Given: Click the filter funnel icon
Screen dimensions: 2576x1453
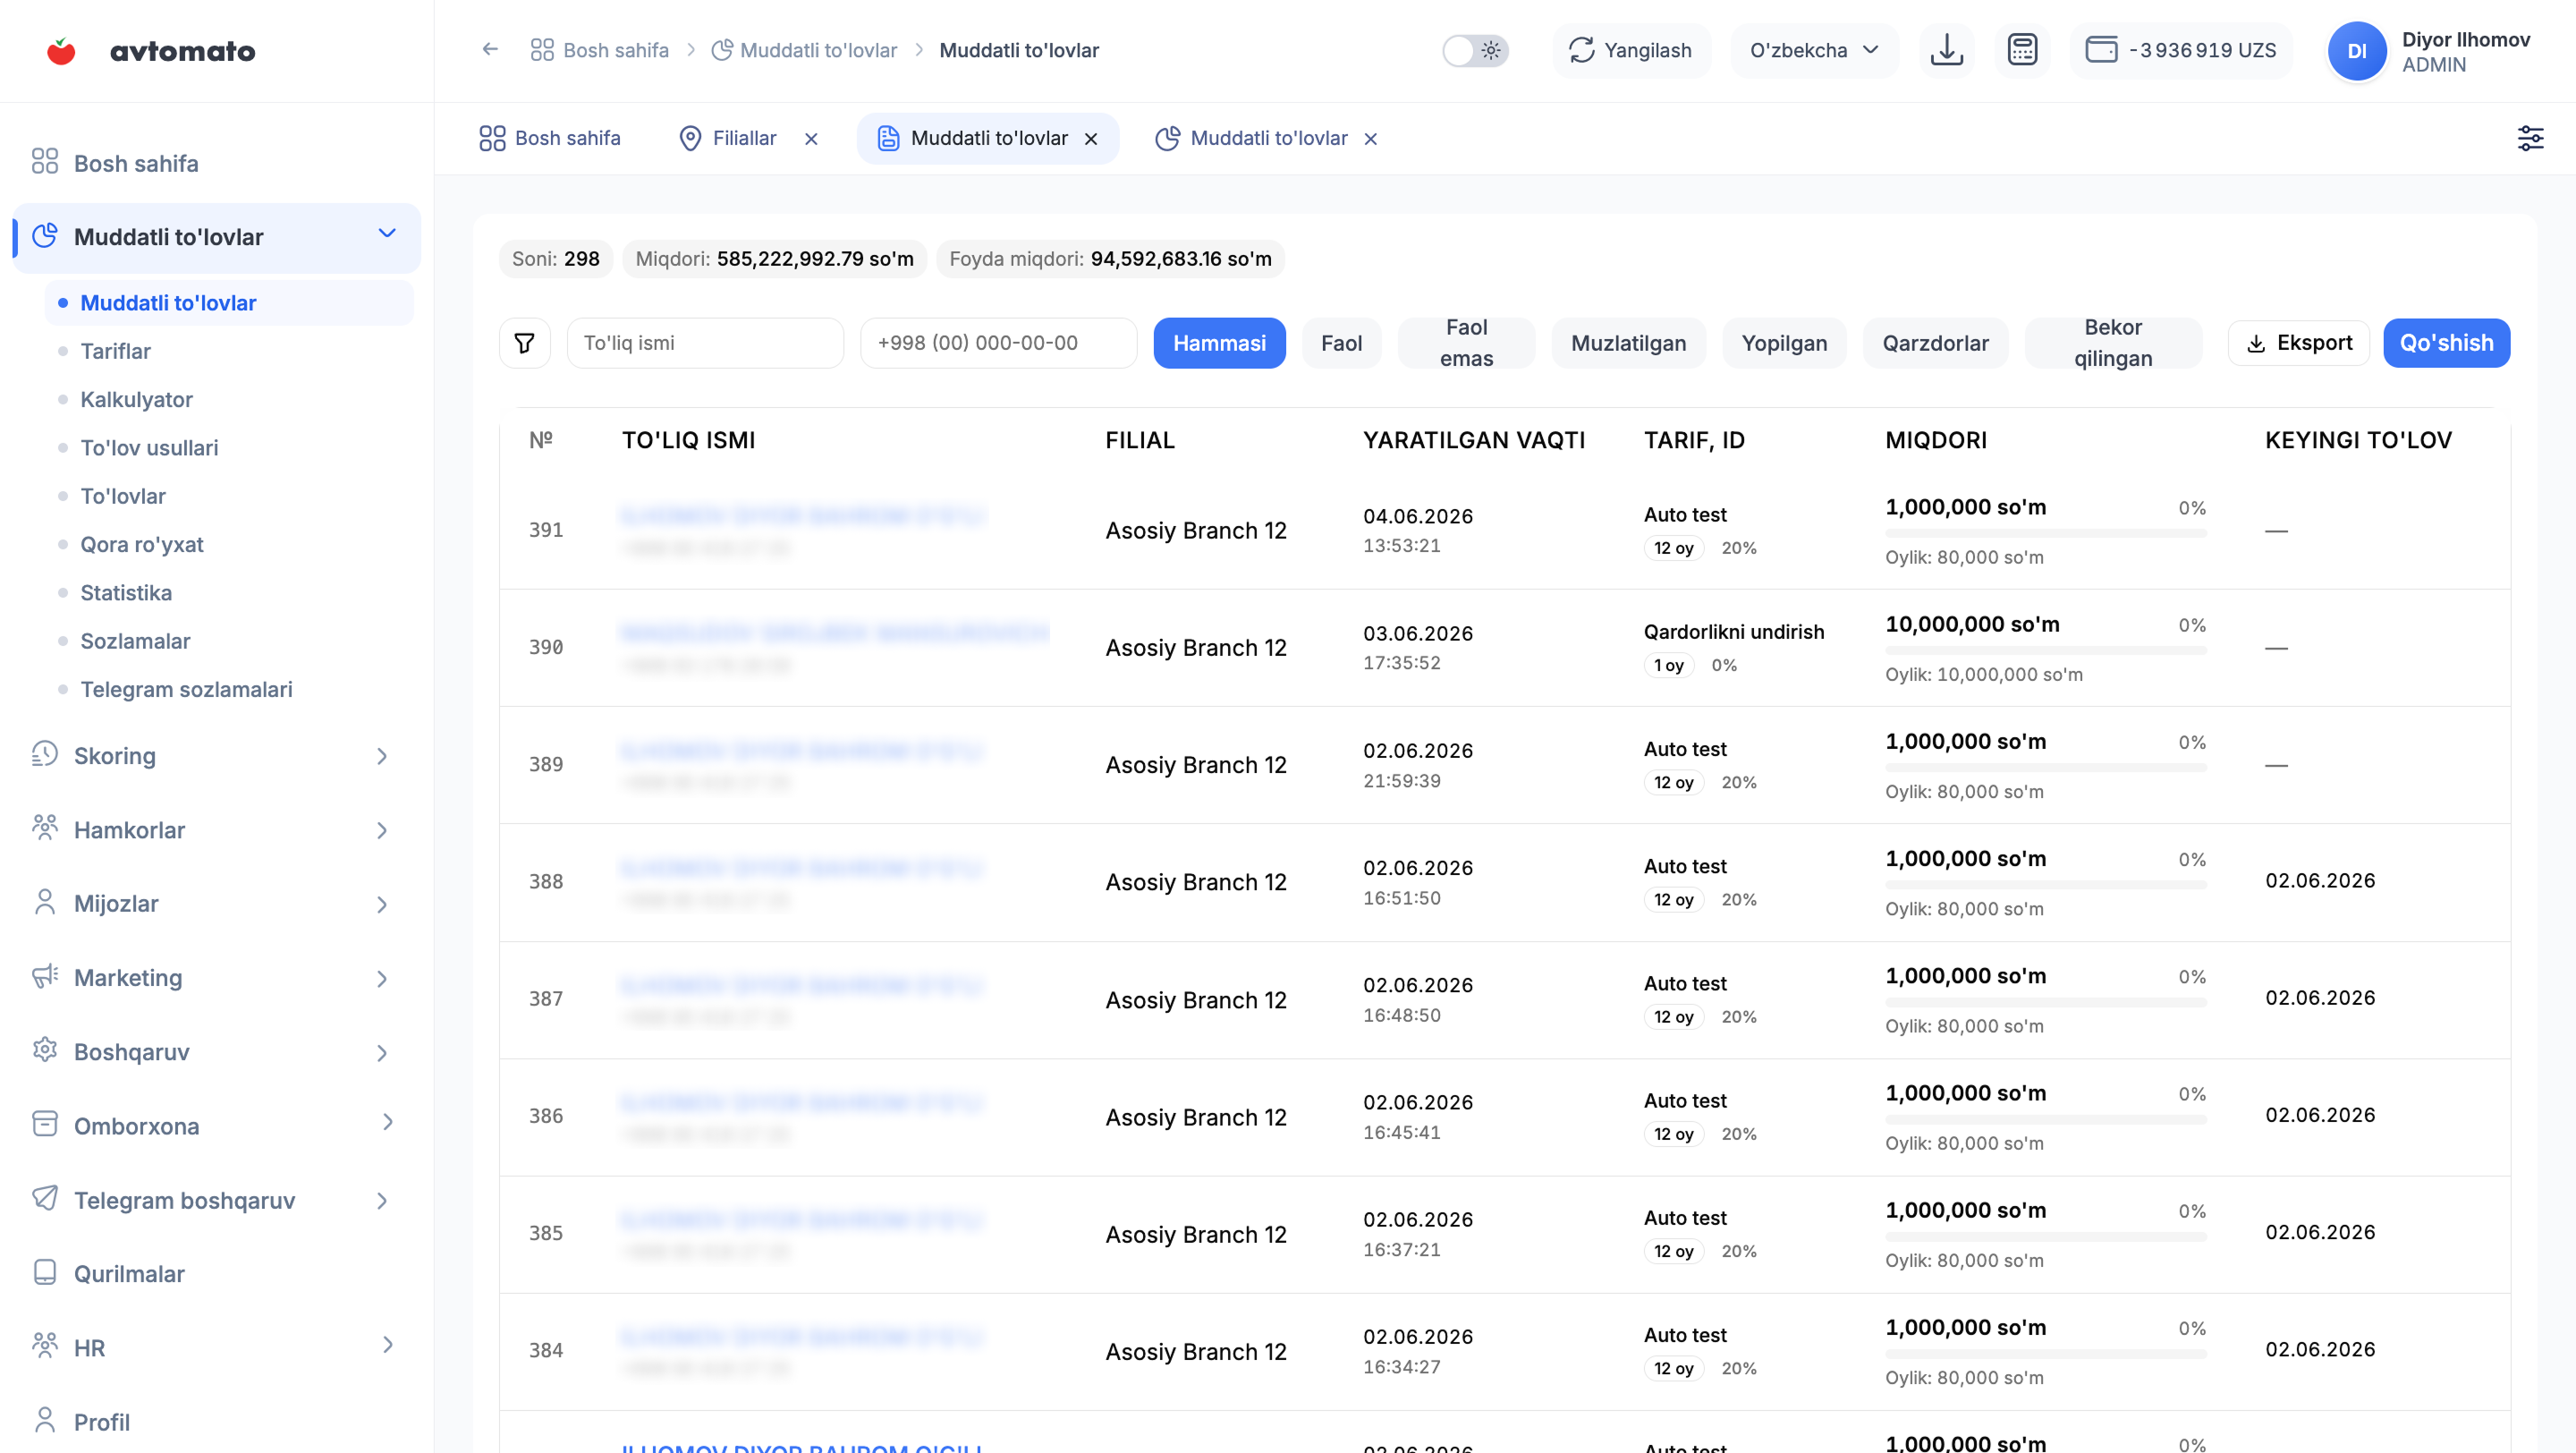Looking at the screenshot, I should [524, 343].
